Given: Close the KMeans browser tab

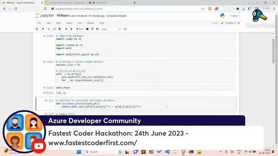Looking at the screenshot, I should 42,3.
